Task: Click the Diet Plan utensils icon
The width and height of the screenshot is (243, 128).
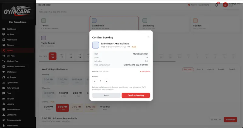Action: pyautogui.click(x=4, y=56)
